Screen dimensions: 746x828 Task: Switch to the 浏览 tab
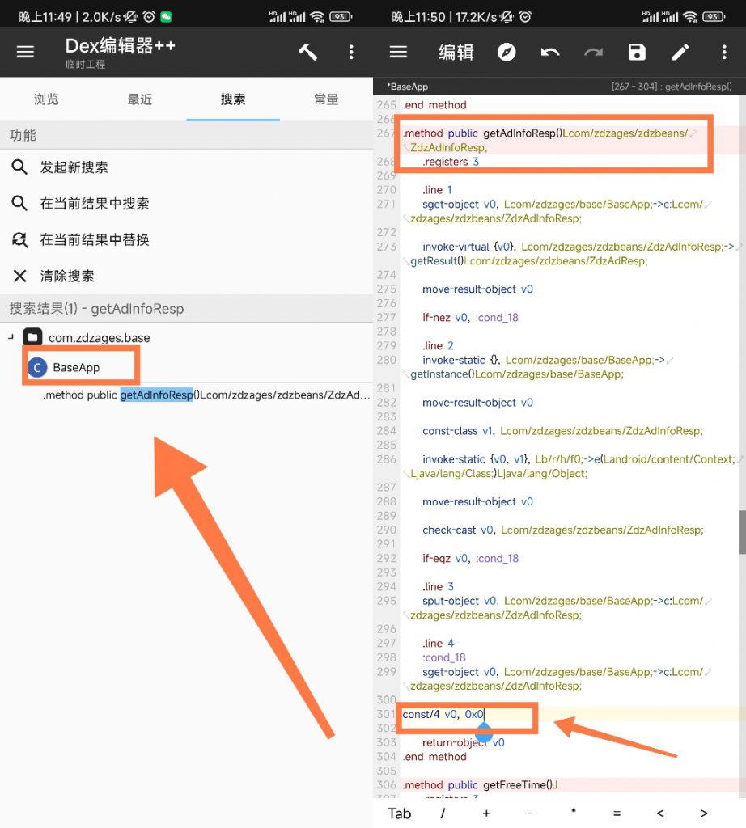(x=46, y=100)
